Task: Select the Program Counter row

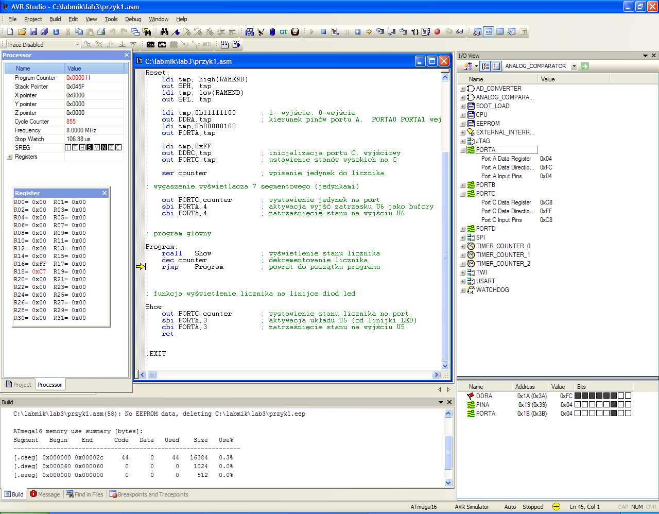Action: tap(64, 78)
